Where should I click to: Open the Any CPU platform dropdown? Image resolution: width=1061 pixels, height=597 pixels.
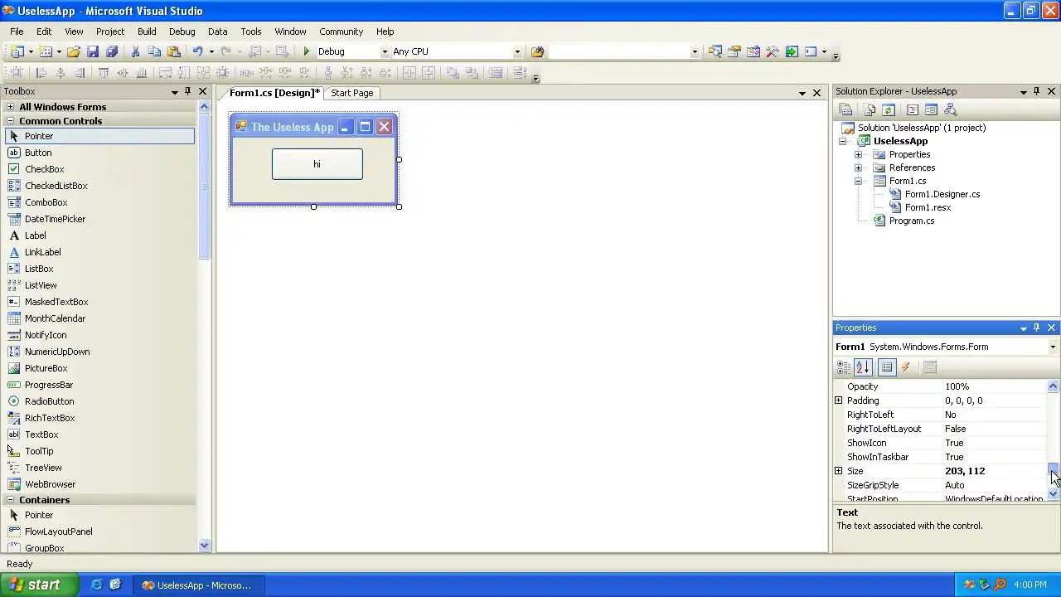coord(517,51)
